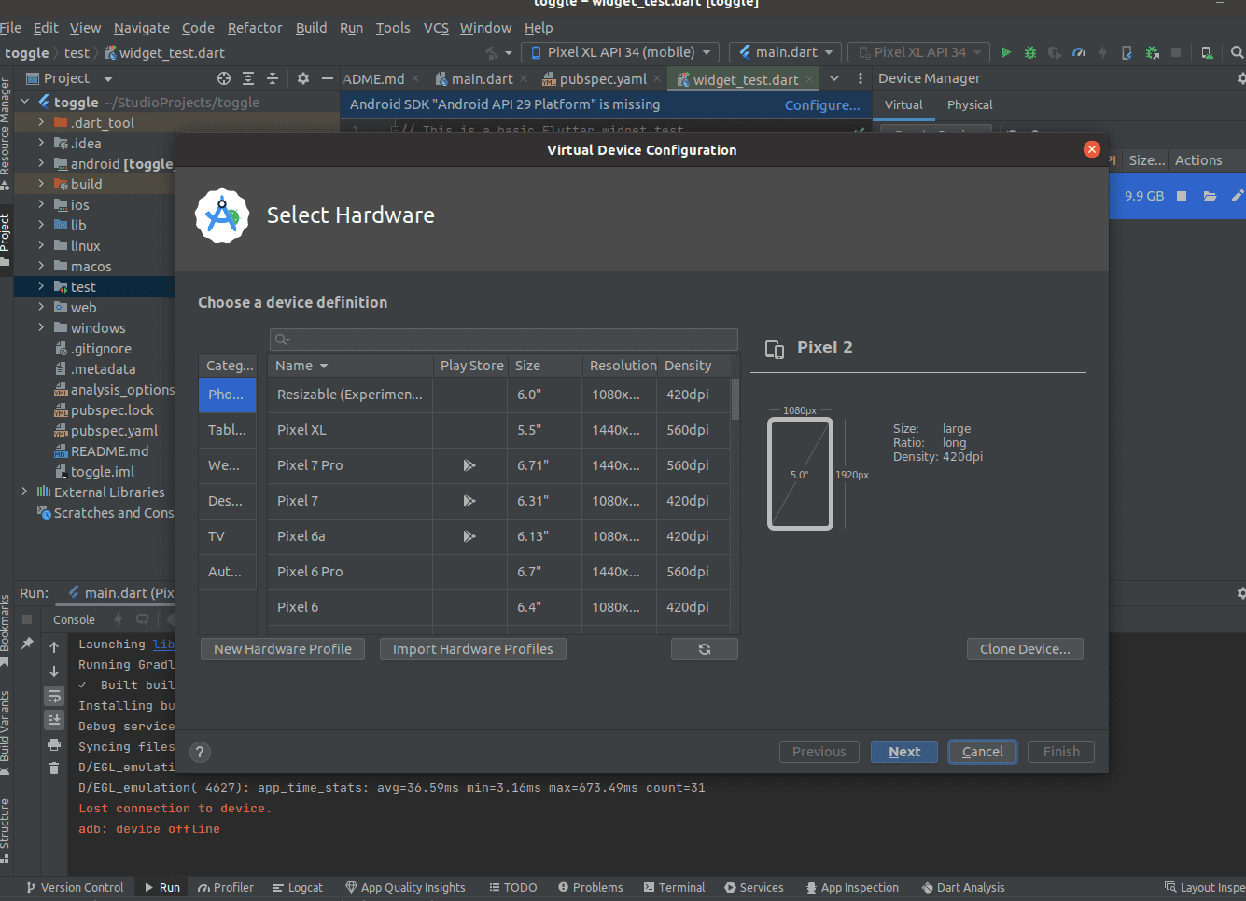Select the Pixel 7 Pro device row
Screen dimensions: 1246x901
tap(499, 465)
